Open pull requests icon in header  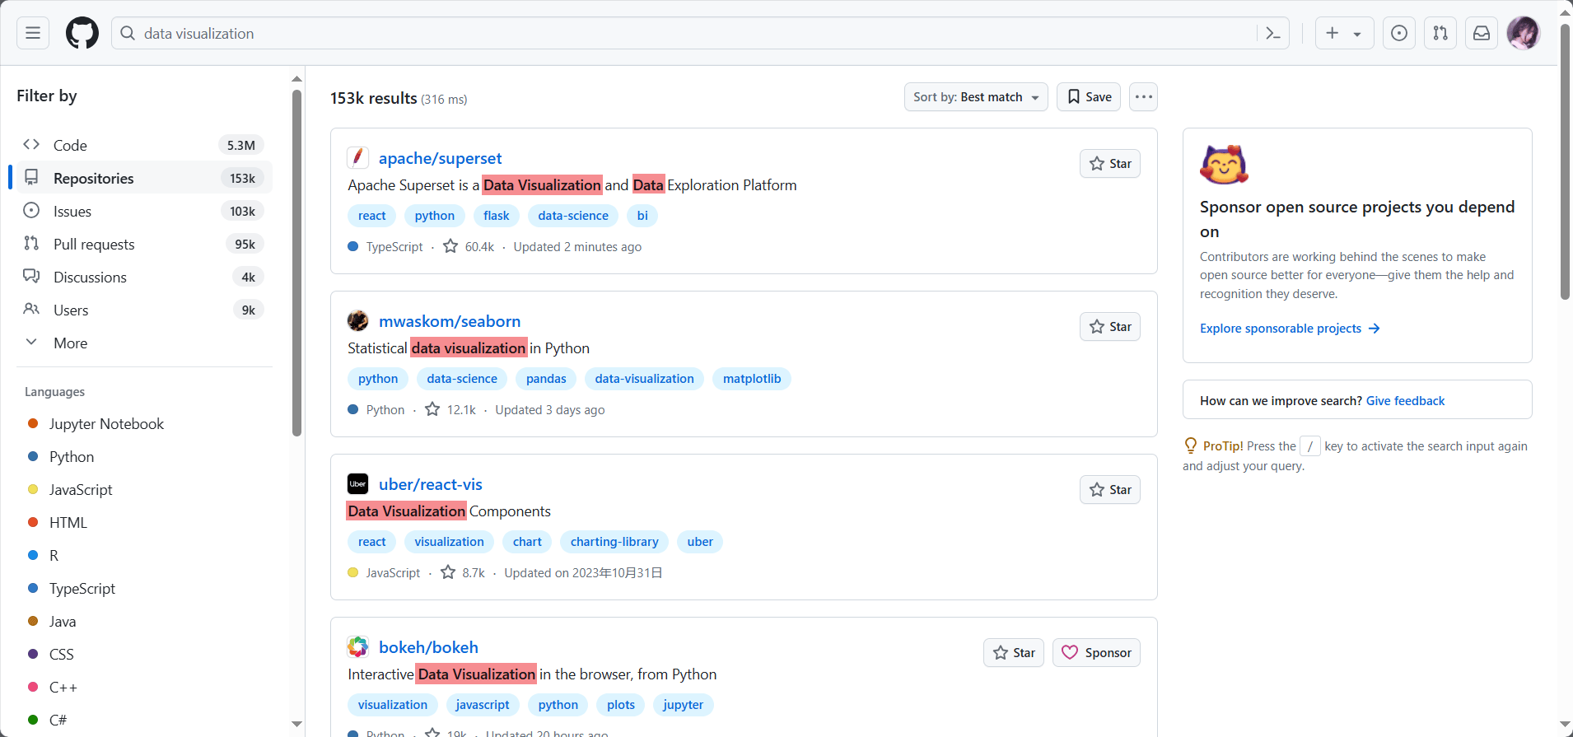(1440, 33)
